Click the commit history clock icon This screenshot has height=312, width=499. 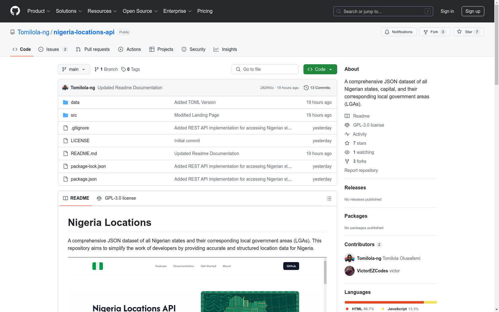[x=306, y=88]
